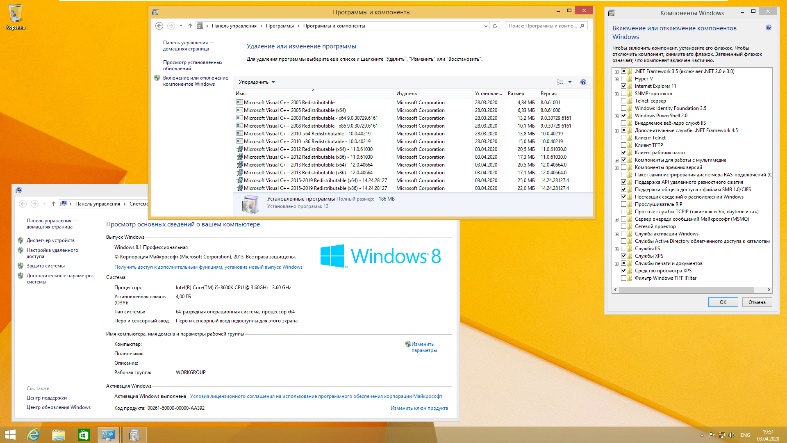
Task: Sort program list by Имя column
Action: [314, 94]
